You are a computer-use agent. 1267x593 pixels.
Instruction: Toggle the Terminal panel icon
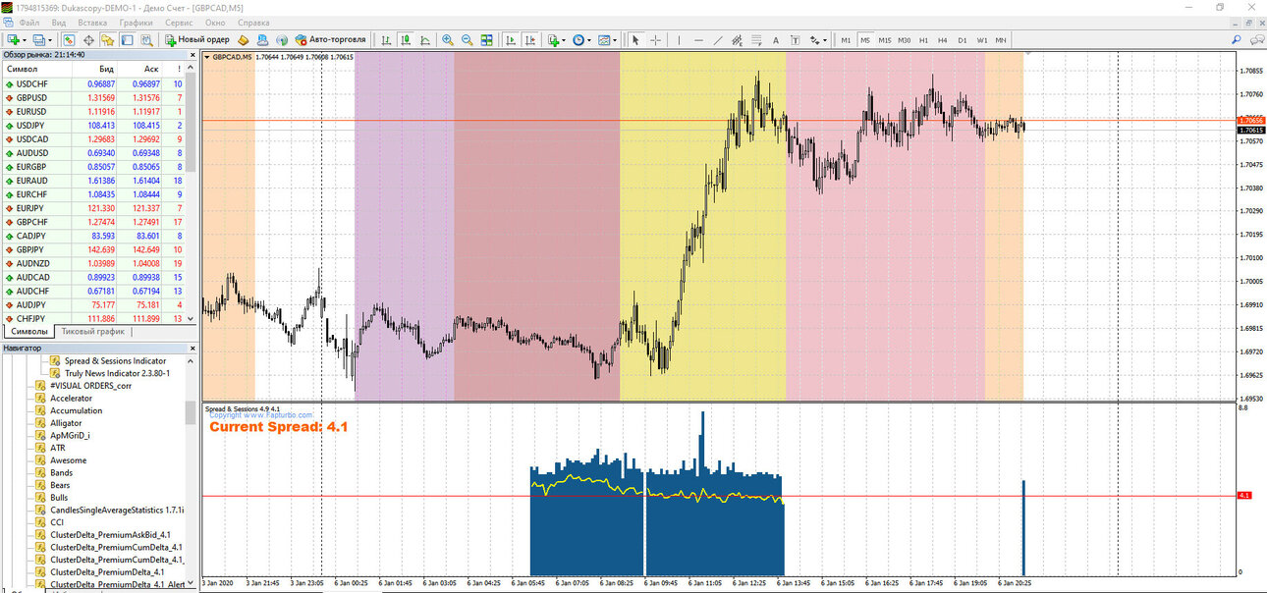point(127,39)
